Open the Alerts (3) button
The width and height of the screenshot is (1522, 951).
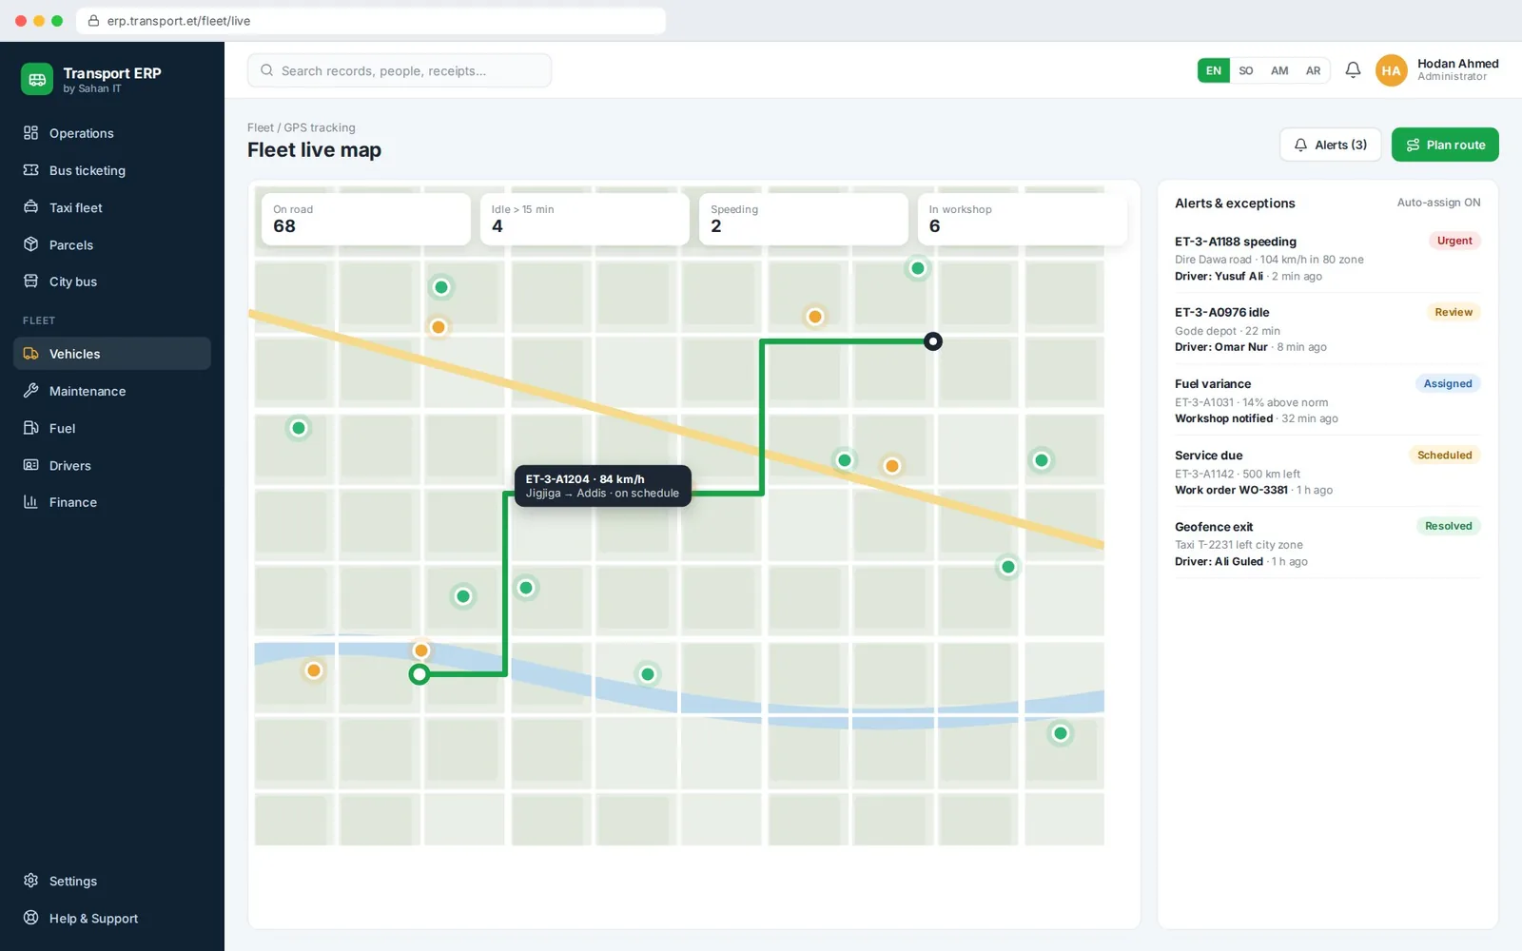pos(1331,145)
